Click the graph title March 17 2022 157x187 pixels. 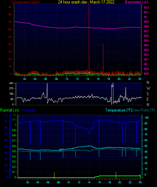pyautogui.click(x=102, y=2)
